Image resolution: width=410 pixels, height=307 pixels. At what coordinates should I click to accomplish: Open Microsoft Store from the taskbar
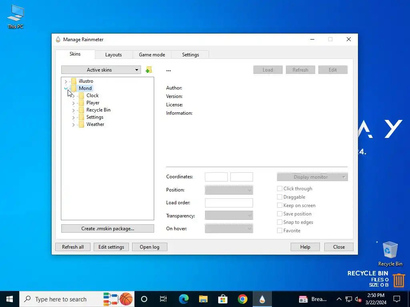point(223,299)
